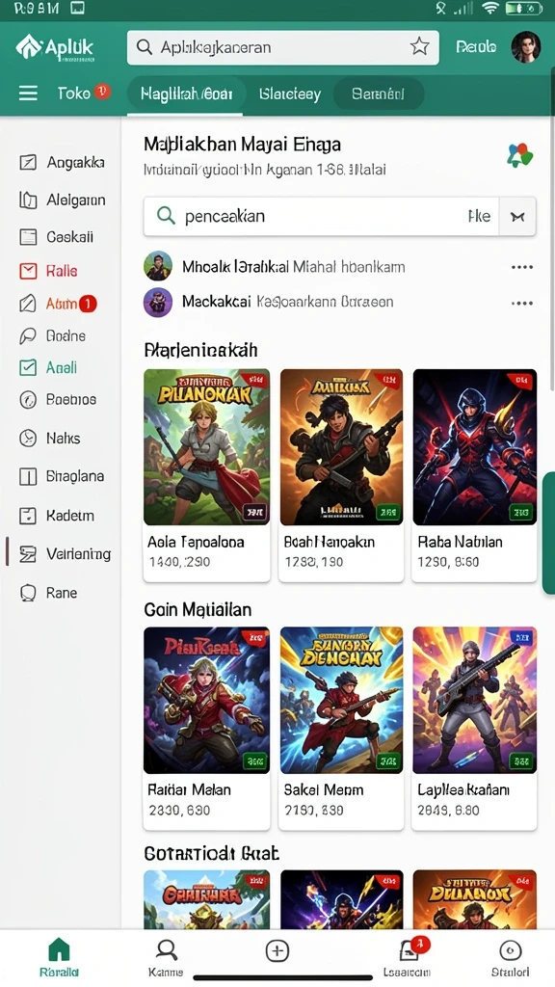Screen dimensions: 555x987
Task: Tap the plus circle in the bottom bar
Action: tap(277, 950)
